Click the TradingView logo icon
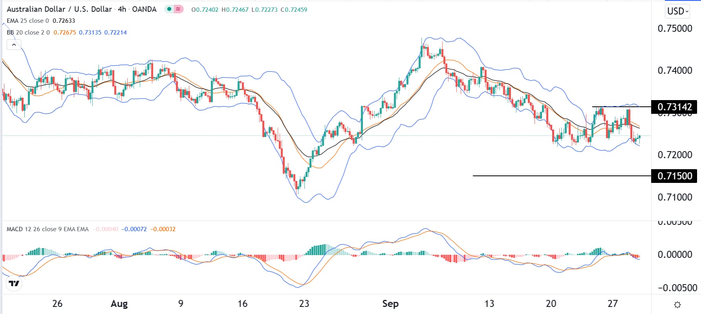 [14, 283]
